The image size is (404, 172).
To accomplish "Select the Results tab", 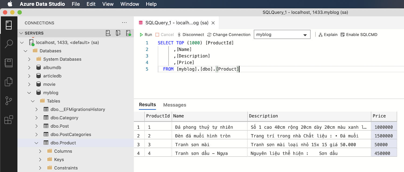I will [x=147, y=105].
